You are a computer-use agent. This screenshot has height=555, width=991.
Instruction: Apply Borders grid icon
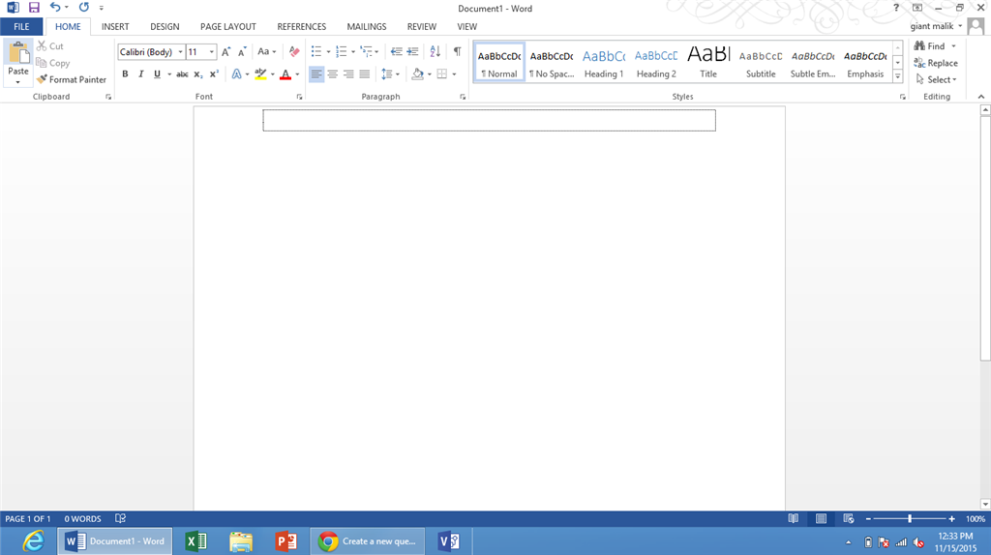[x=441, y=74]
